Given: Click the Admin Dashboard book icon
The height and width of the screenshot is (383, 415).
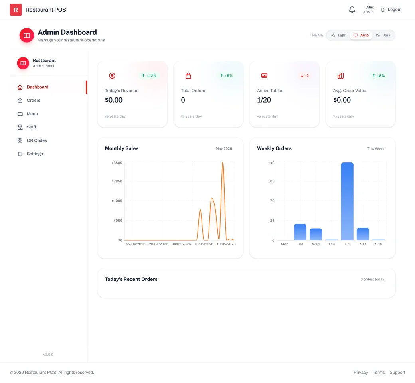Looking at the screenshot, I should click(x=27, y=35).
